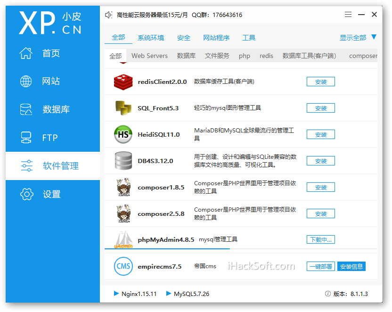Click the empirecms7.5 name text

[x=160, y=266]
